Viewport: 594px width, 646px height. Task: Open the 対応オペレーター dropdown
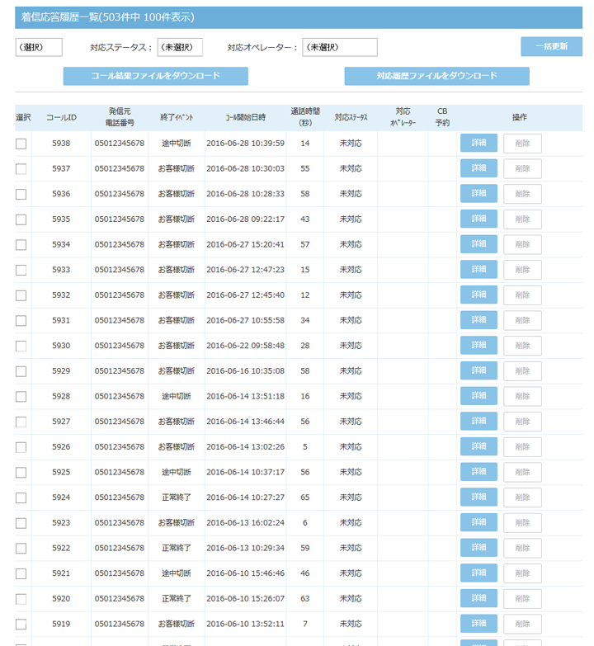pyautogui.click(x=339, y=48)
